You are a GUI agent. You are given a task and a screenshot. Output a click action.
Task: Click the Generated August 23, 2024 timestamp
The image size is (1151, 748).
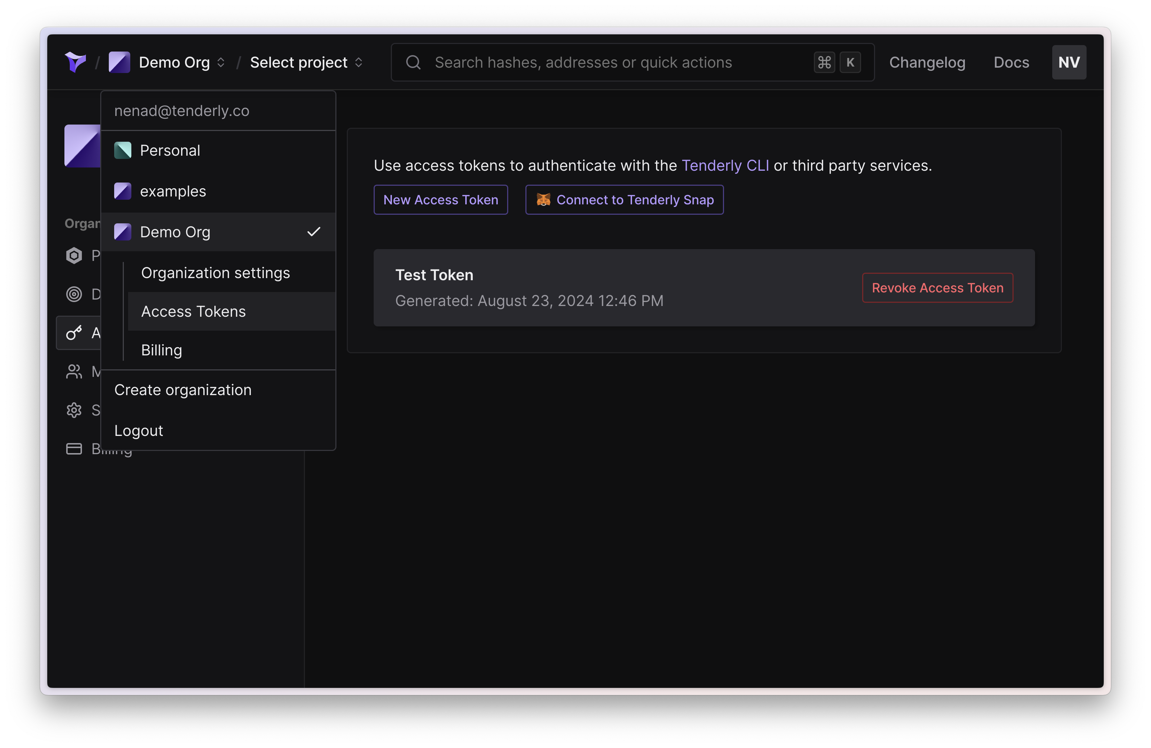(529, 301)
